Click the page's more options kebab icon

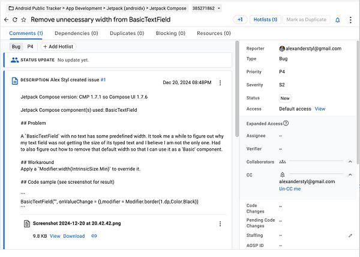click(350, 20)
